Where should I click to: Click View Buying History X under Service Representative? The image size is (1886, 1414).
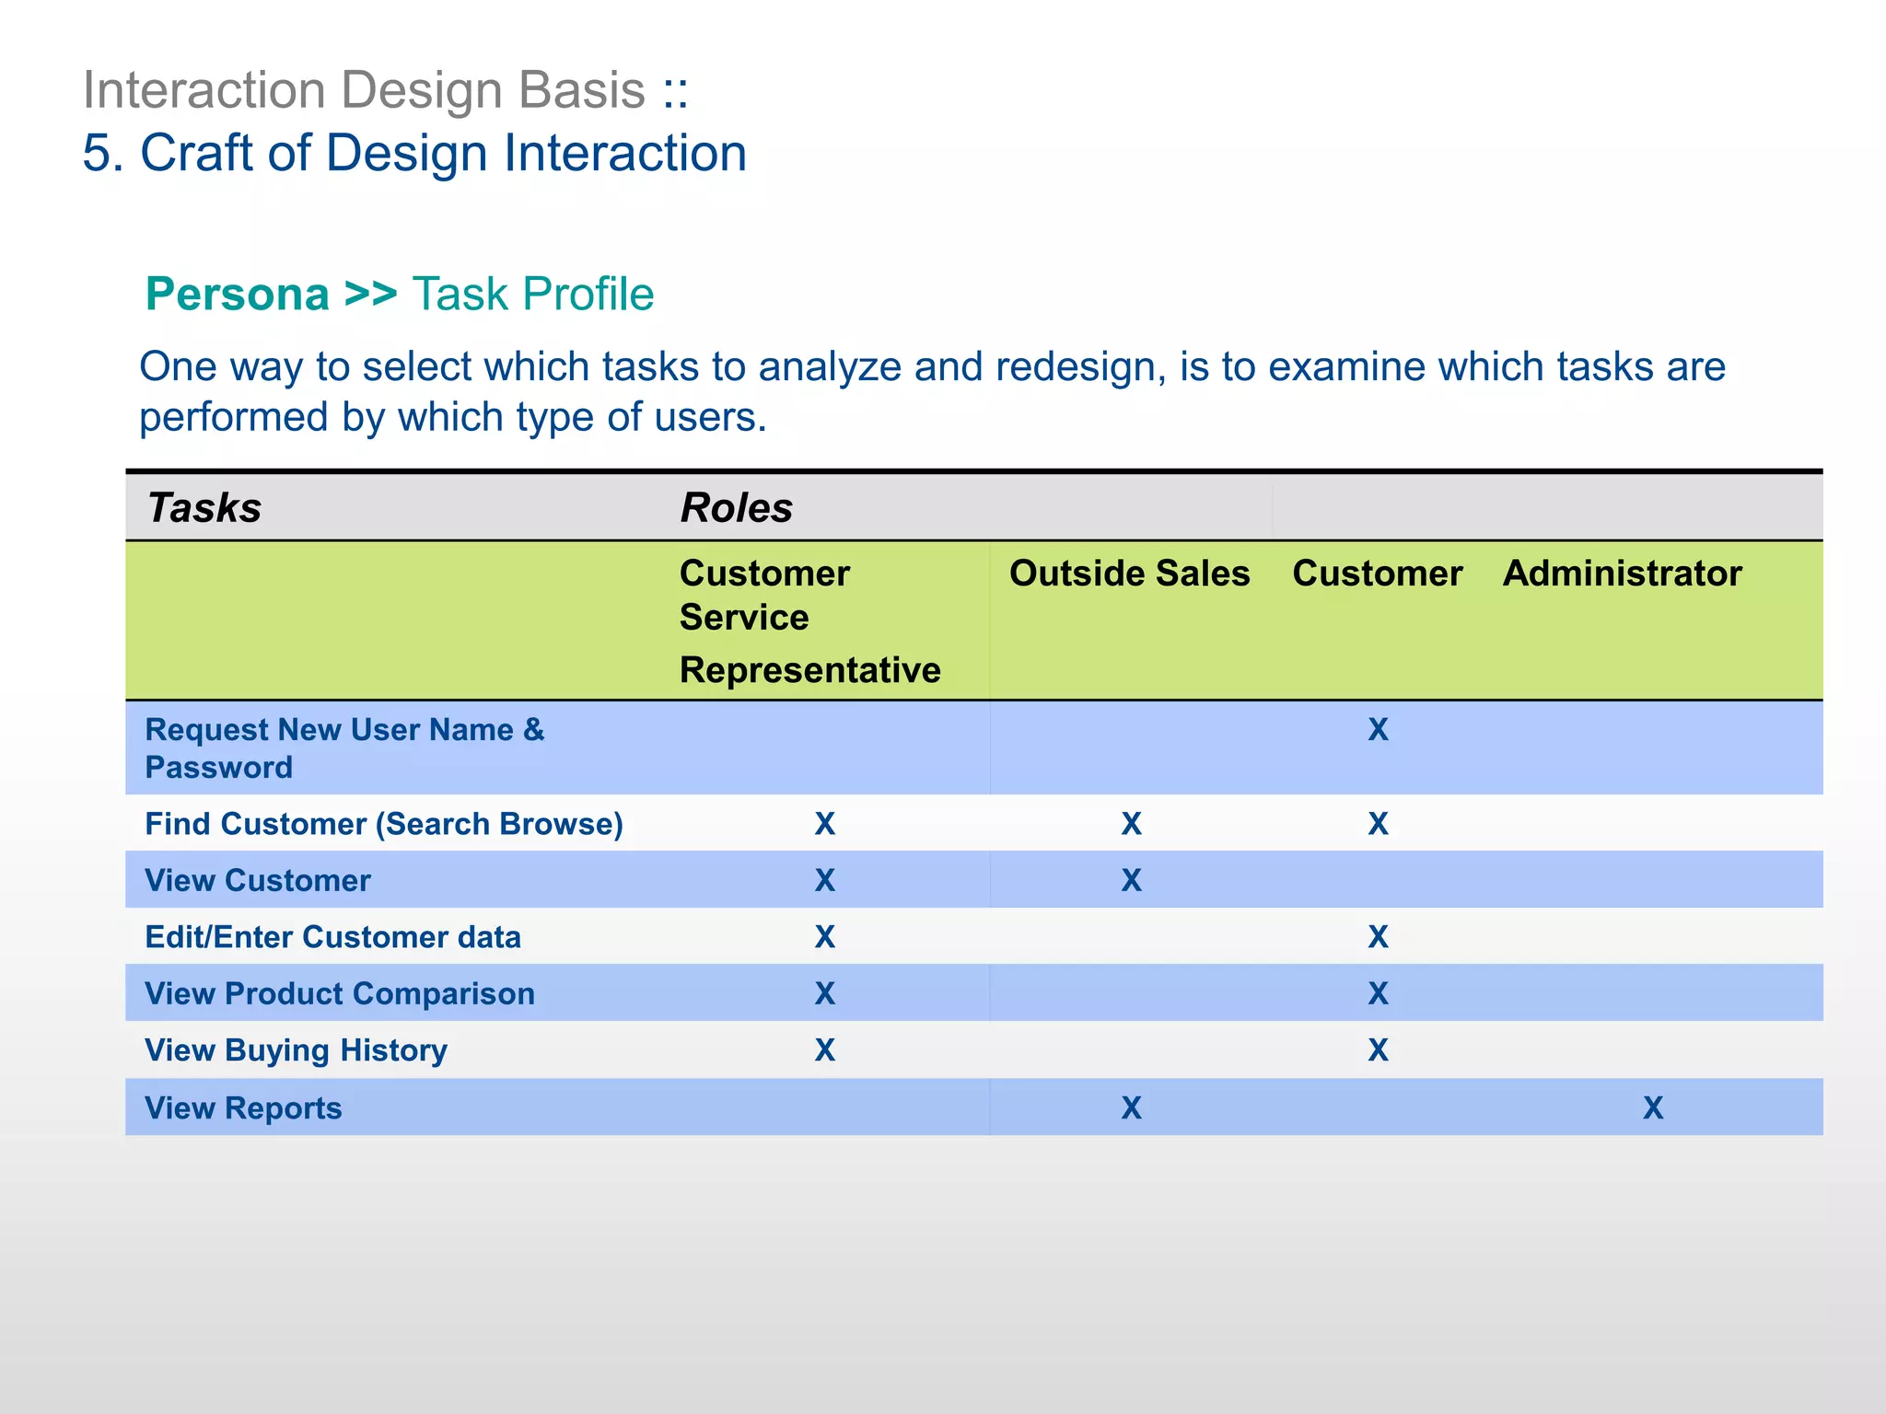pos(825,1050)
